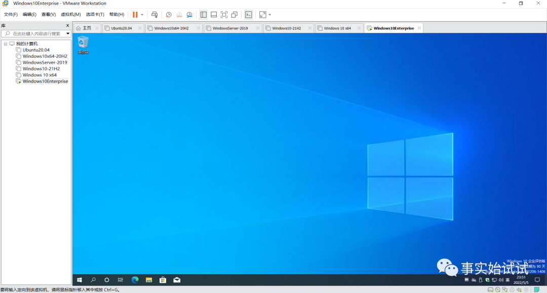Click the guest taskbar search icon
Screen dimensions: 547x293
point(93,280)
